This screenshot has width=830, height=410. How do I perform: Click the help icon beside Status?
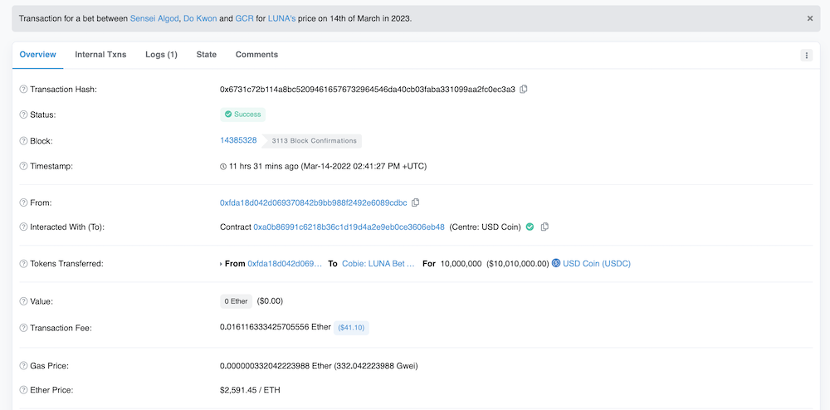(23, 115)
